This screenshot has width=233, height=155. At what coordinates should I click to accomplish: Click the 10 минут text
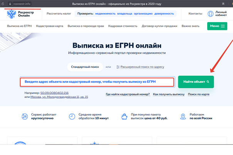[x=102, y=118]
